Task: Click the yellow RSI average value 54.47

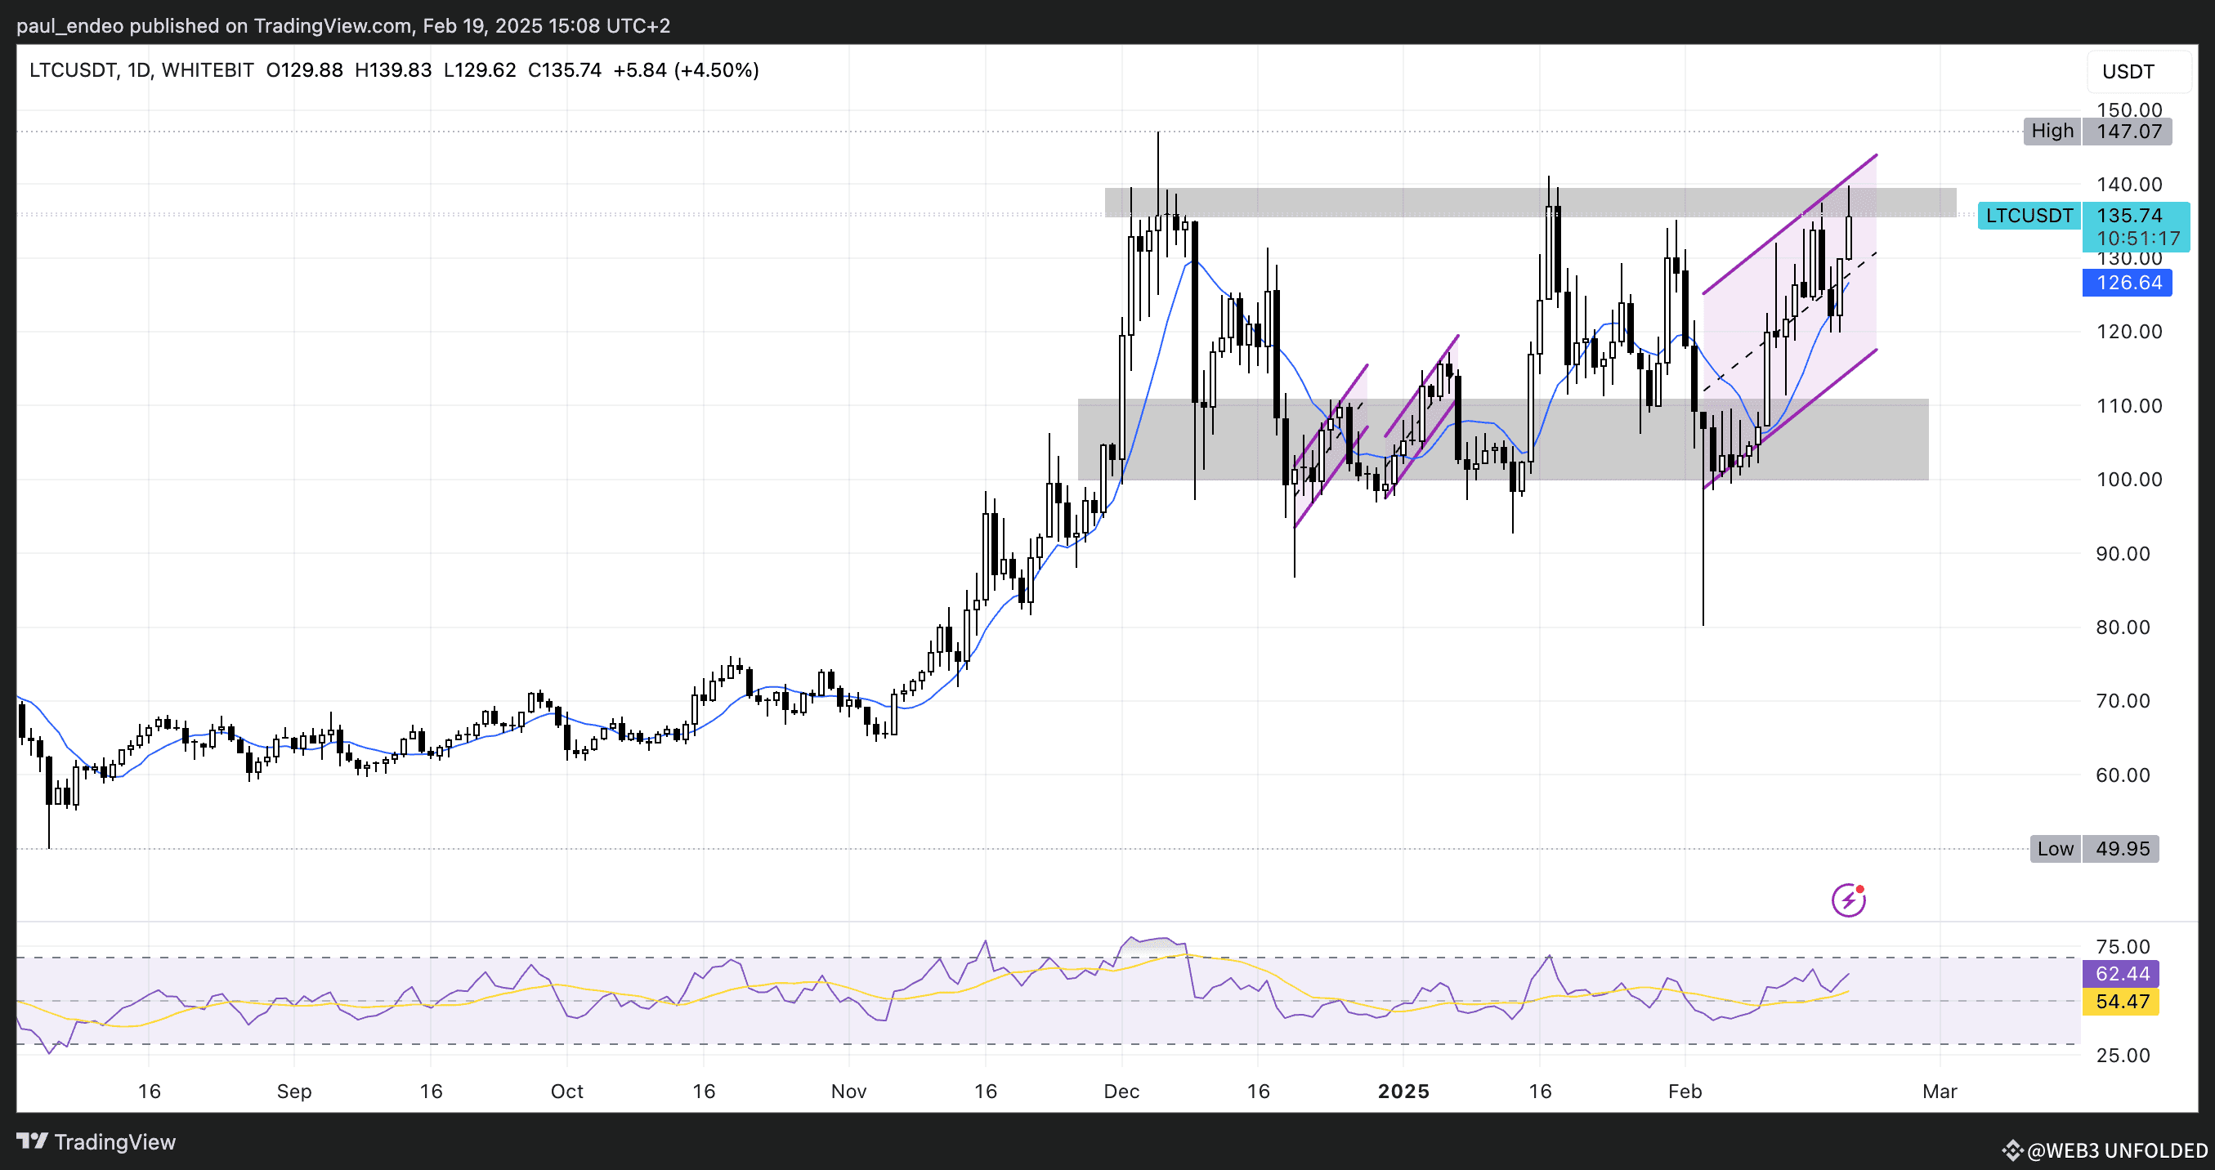Action: point(2121,1001)
